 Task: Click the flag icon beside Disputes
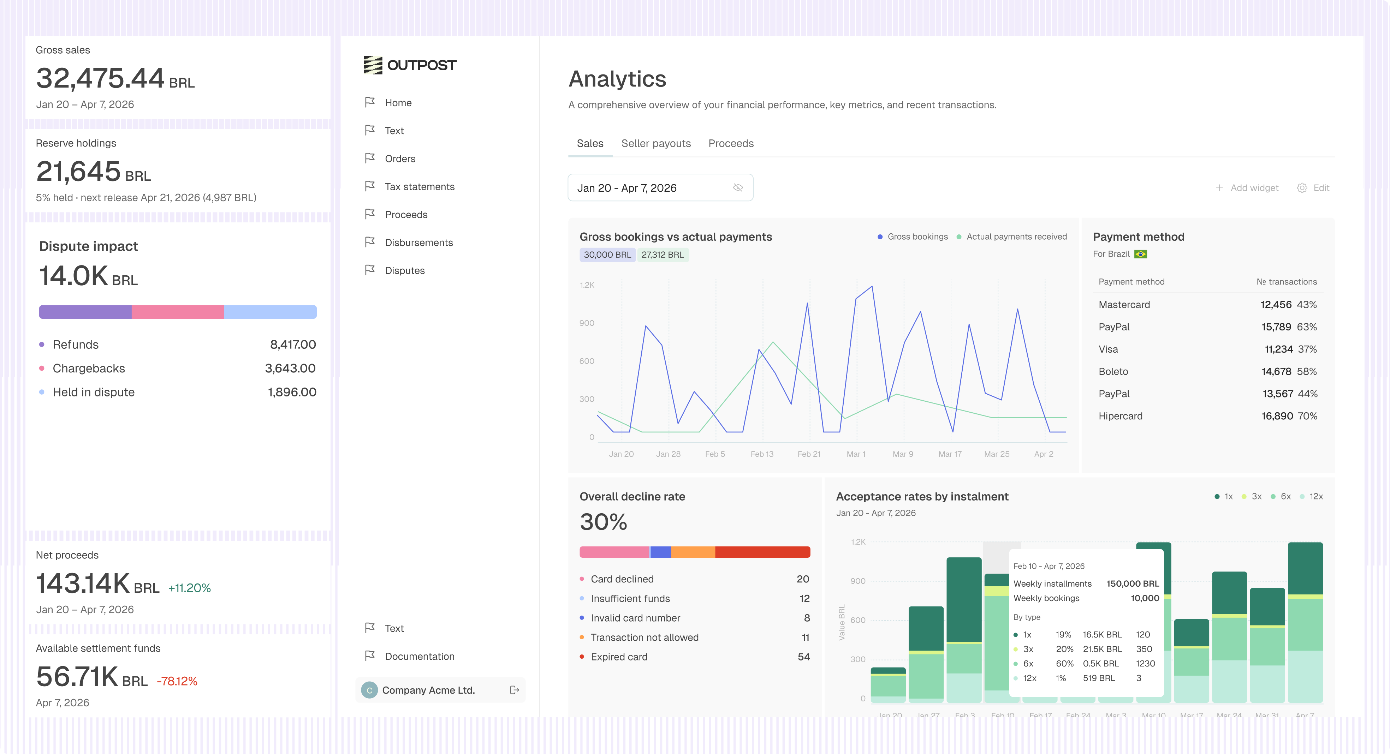370,270
